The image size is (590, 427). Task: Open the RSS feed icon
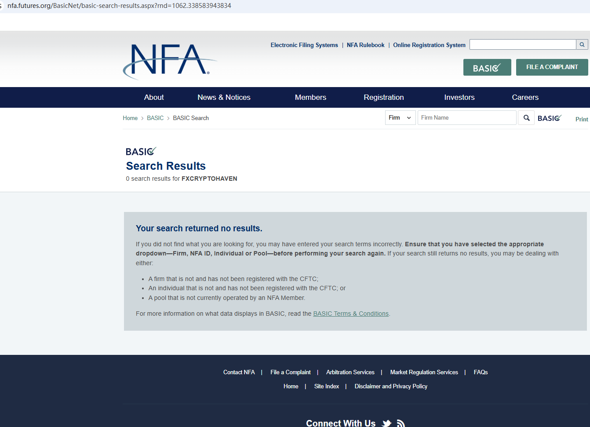click(401, 423)
